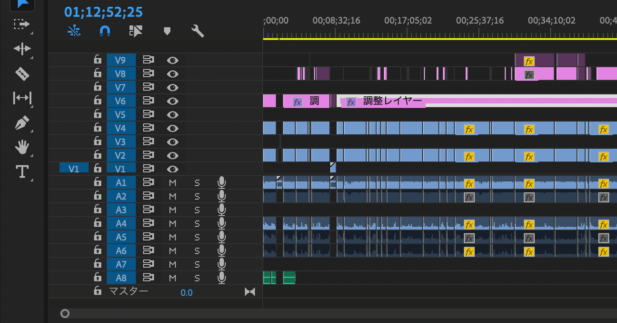Image resolution: width=617 pixels, height=323 pixels.
Task: Enable voice-over record on track A3
Action: 221,209
